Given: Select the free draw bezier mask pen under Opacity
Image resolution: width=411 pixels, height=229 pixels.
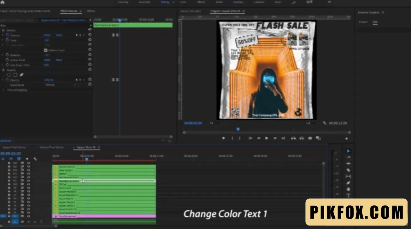Looking at the screenshot, I should pos(21,75).
